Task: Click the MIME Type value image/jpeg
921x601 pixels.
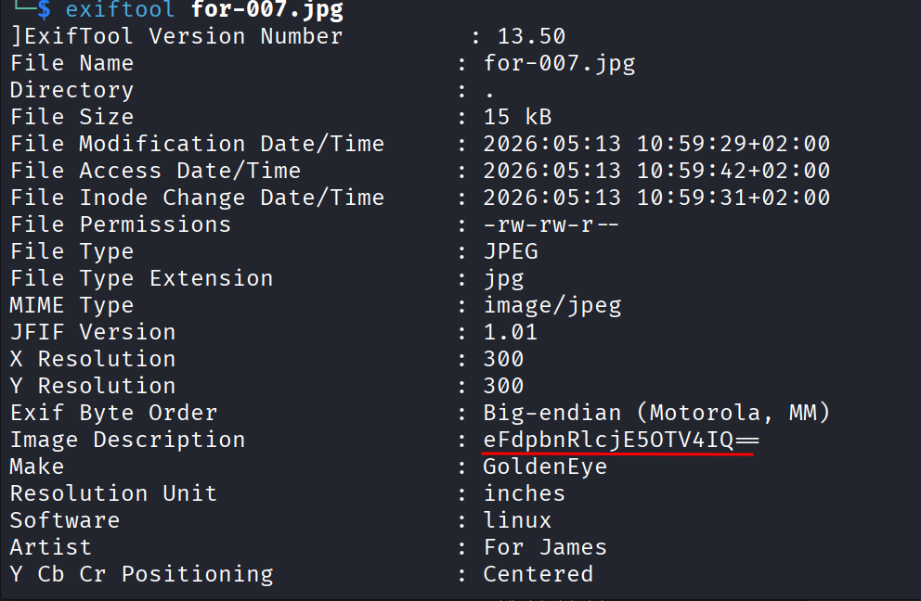Action: pyautogui.click(x=552, y=306)
